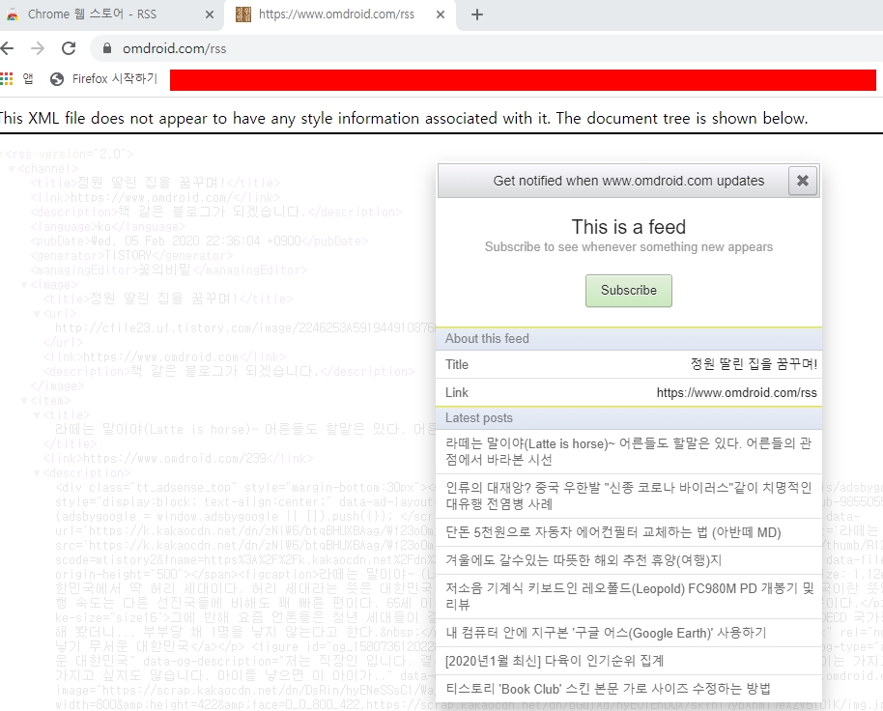Click the 'This XML file does not appear' notice

pos(403,118)
